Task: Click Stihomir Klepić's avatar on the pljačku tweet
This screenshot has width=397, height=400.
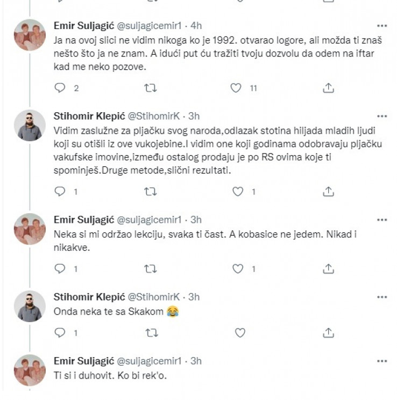Action: coord(30,126)
